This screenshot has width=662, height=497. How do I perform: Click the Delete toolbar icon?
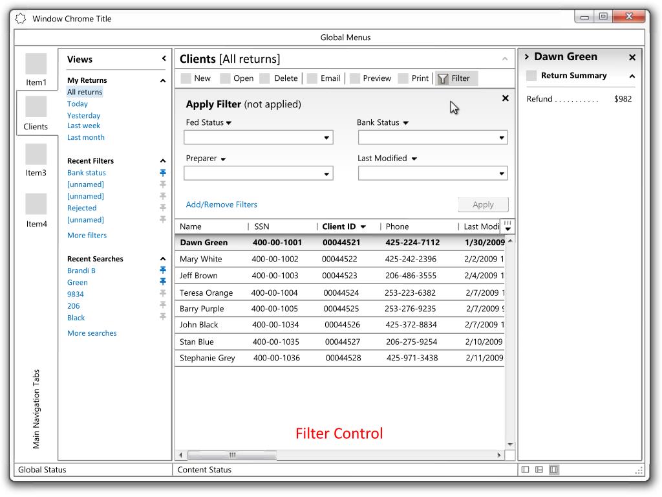[x=265, y=78]
